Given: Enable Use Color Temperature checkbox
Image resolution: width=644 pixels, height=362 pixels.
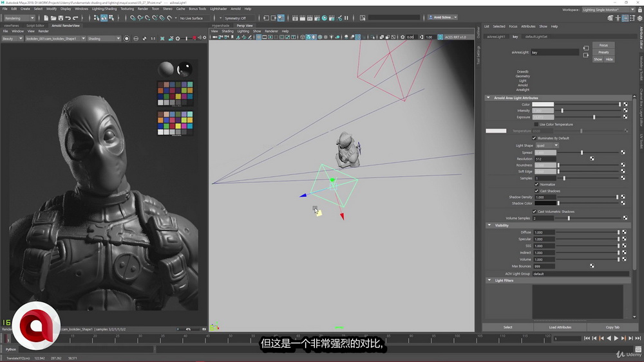Looking at the screenshot, I should point(536,124).
